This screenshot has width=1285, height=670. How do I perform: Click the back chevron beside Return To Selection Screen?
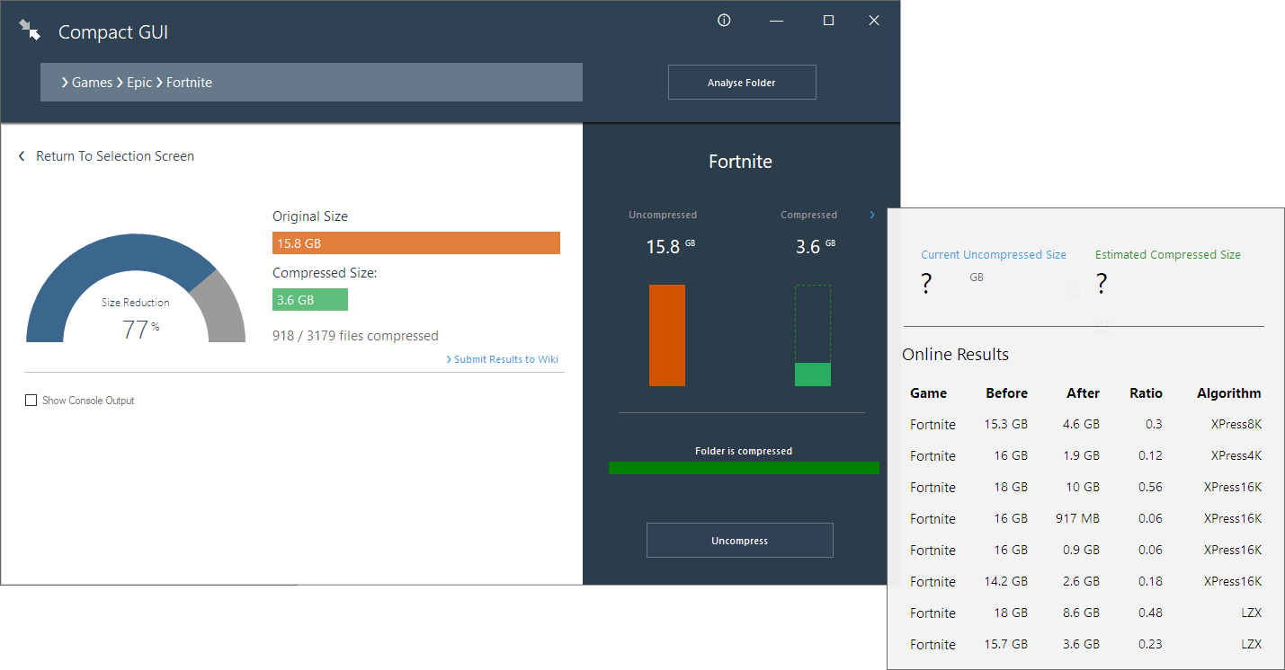point(22,155)
